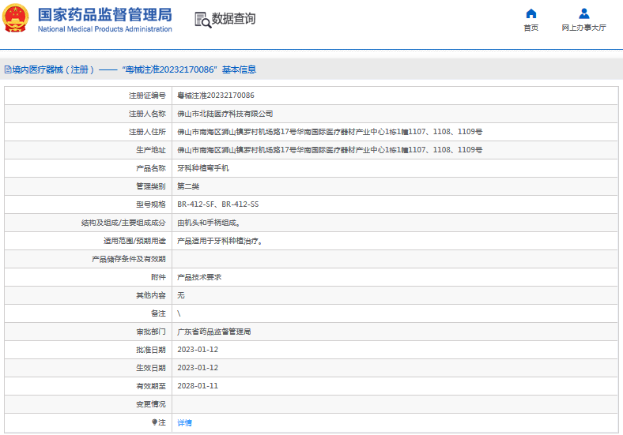The image size is (623, 435).
Task: Open 网上办事大厅 via the person icon
Action: point(583,13)
